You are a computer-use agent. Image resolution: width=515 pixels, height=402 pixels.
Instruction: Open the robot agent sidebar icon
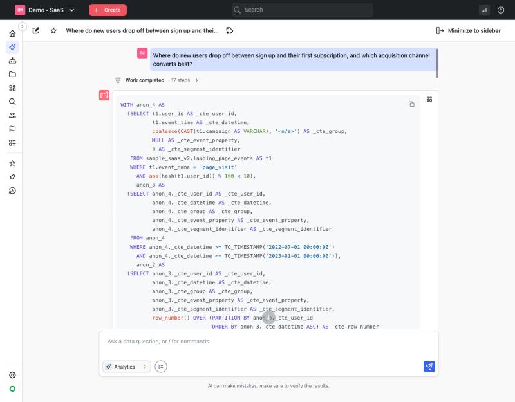[x=12, y=61]
